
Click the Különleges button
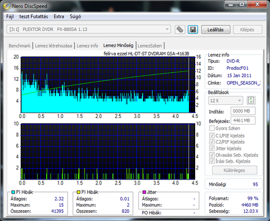pos(235,171)
